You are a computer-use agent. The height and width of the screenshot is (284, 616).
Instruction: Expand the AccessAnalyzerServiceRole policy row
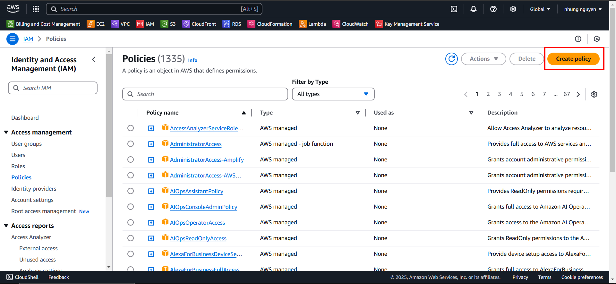click(151, 128)
